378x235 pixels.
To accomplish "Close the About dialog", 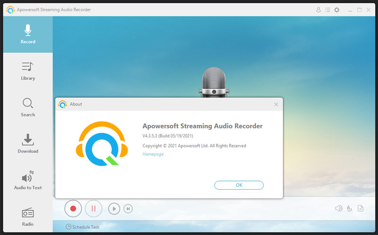I will (x=276, y=104).
